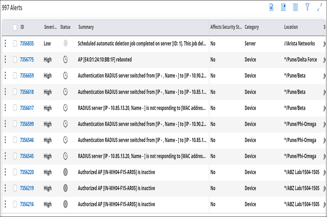Sort by the Severity column header
Viewport: 327px width, 217px height.
[50, 27]
